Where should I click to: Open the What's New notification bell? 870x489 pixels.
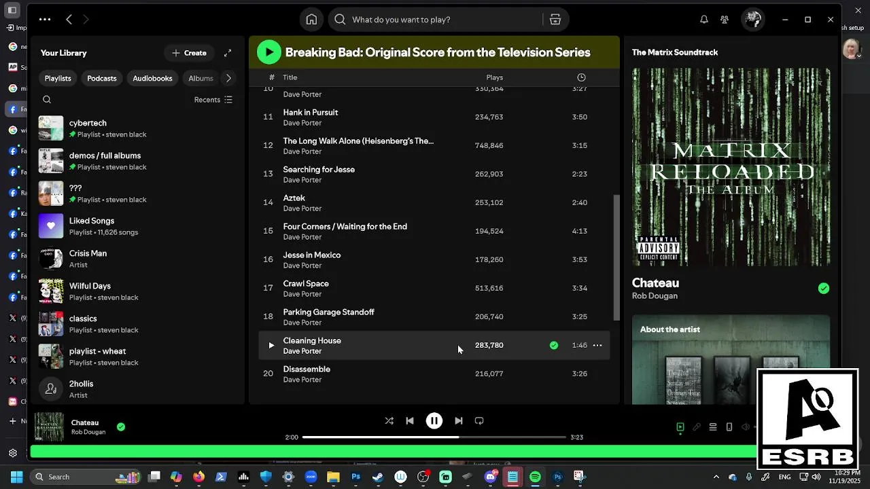pyautogui.click(x=704, y=20)
